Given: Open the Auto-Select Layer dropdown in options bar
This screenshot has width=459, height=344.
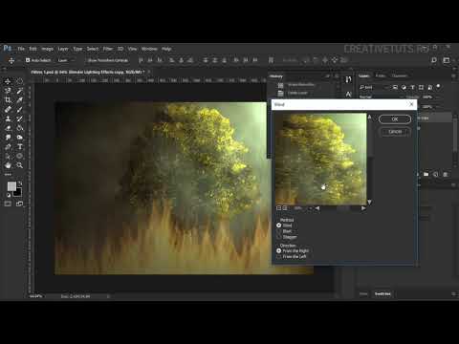Looking at the screenshot, I should pos(66,60).
